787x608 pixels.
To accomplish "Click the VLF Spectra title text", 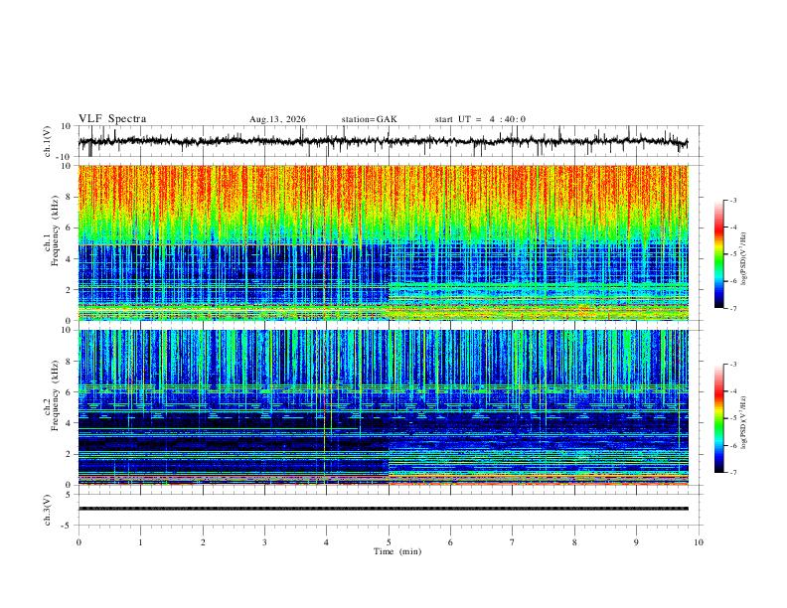I will point(112,119).
